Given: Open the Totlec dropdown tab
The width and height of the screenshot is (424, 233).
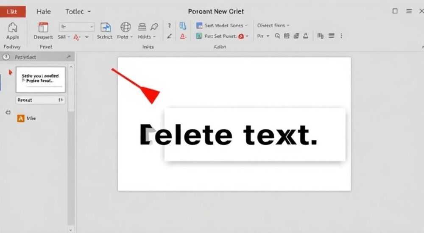Looking at the screenshot, I should coord(78,11).
